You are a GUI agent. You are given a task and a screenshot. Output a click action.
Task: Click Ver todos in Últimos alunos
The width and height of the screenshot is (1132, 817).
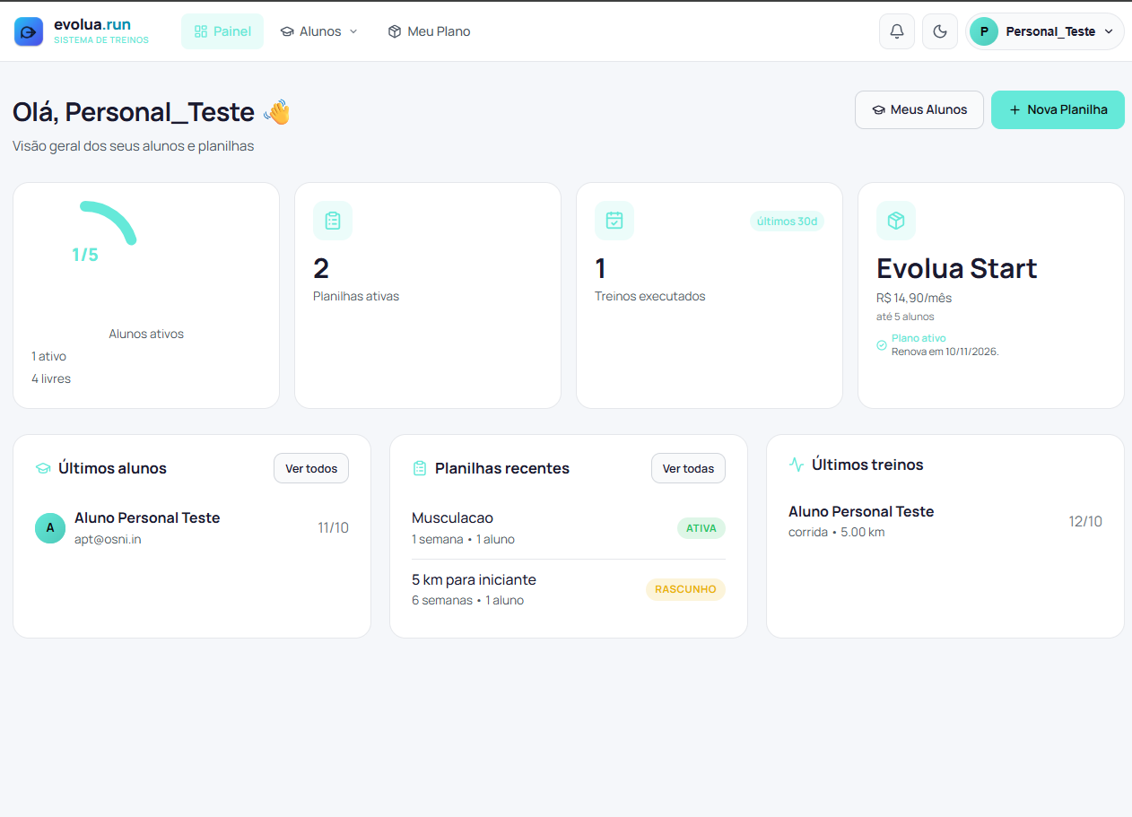click(x=311, y=468)
